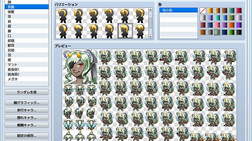Select 羽 in the parts list
The image size is (252, 141).
(27, 55)
